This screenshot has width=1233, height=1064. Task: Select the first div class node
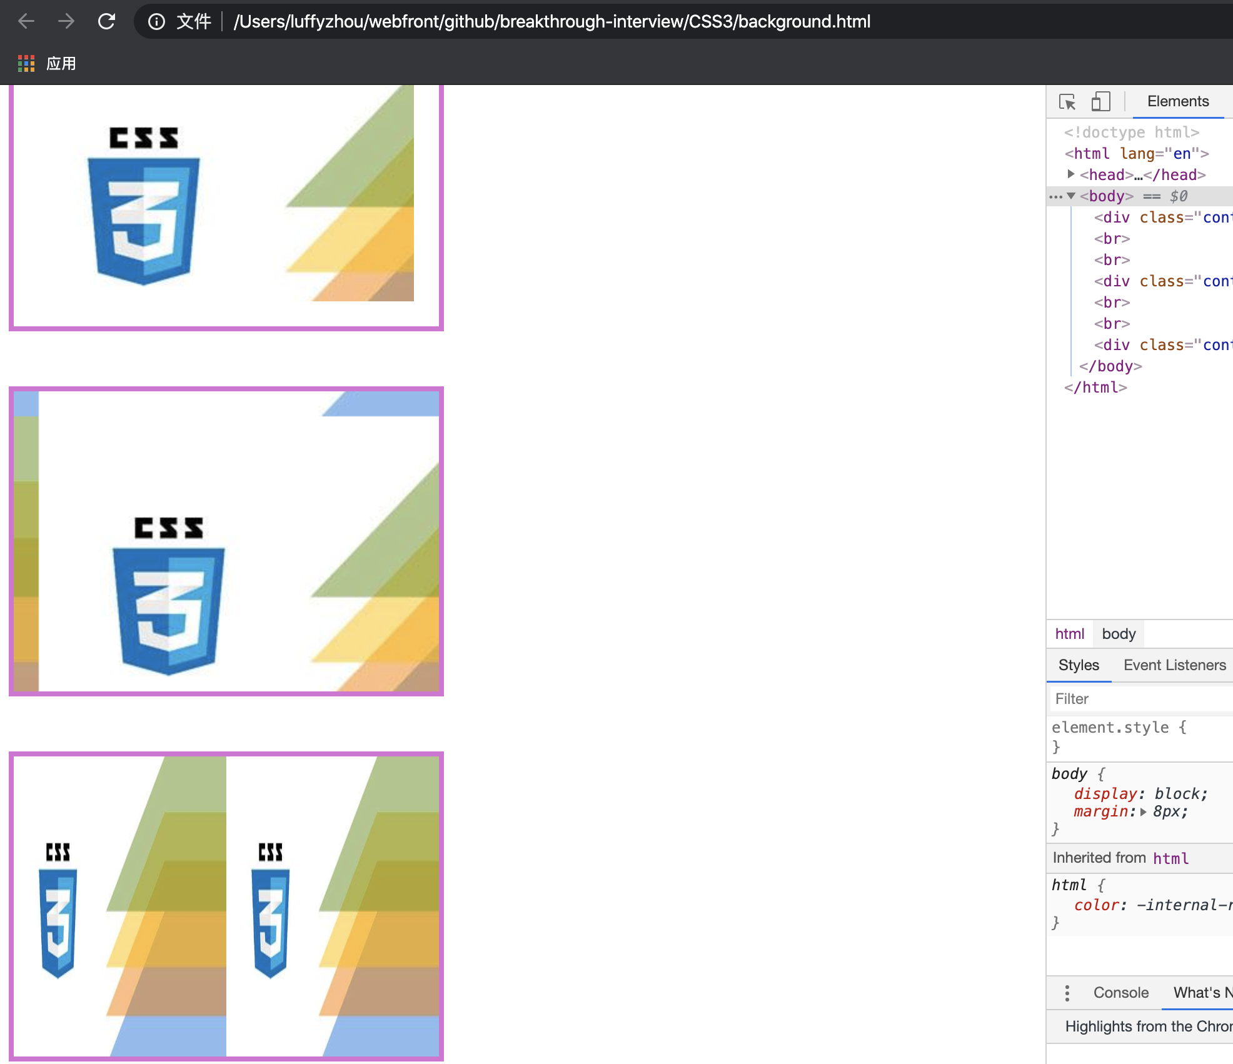(1163, 218)
